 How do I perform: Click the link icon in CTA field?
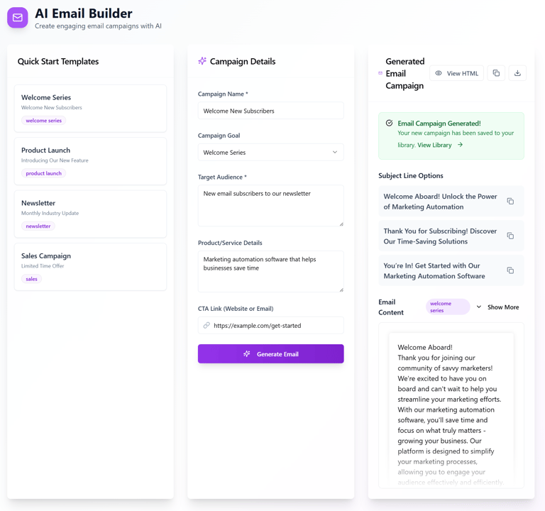point(207,326)
